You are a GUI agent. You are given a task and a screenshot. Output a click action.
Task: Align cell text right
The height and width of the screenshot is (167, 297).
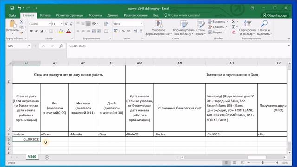tap(88, 31)
